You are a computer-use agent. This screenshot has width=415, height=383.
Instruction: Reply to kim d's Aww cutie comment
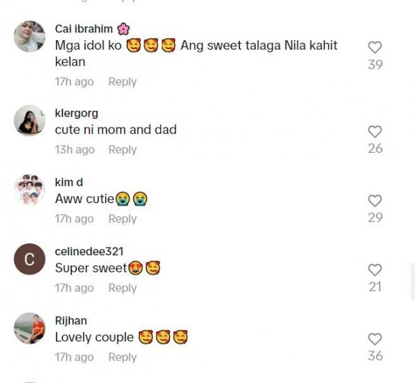122,218
